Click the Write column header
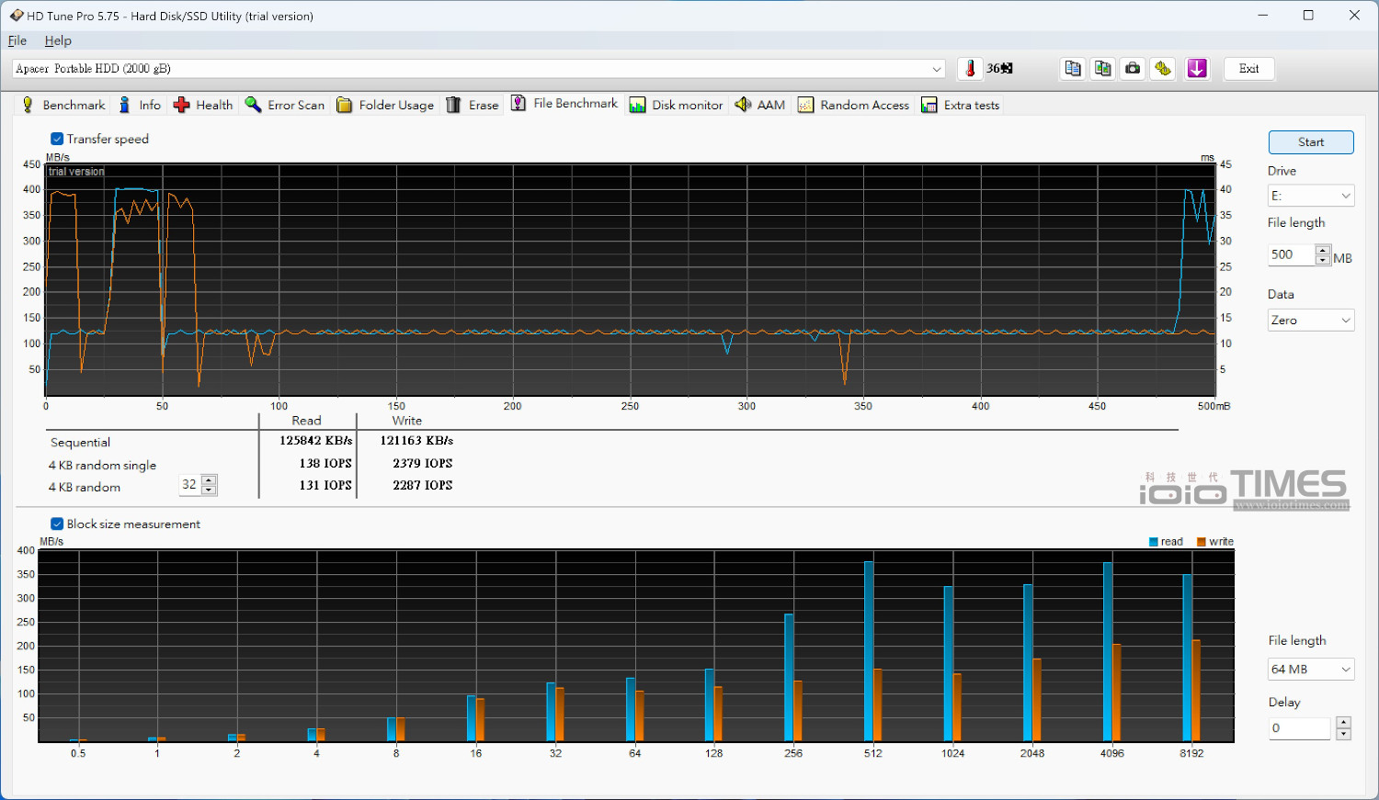Viewport: 1379px width, 800px height. point(407,421)
